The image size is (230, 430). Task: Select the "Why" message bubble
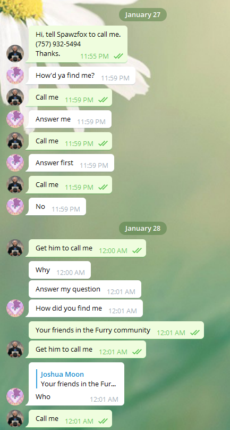[x=59, y=270]
